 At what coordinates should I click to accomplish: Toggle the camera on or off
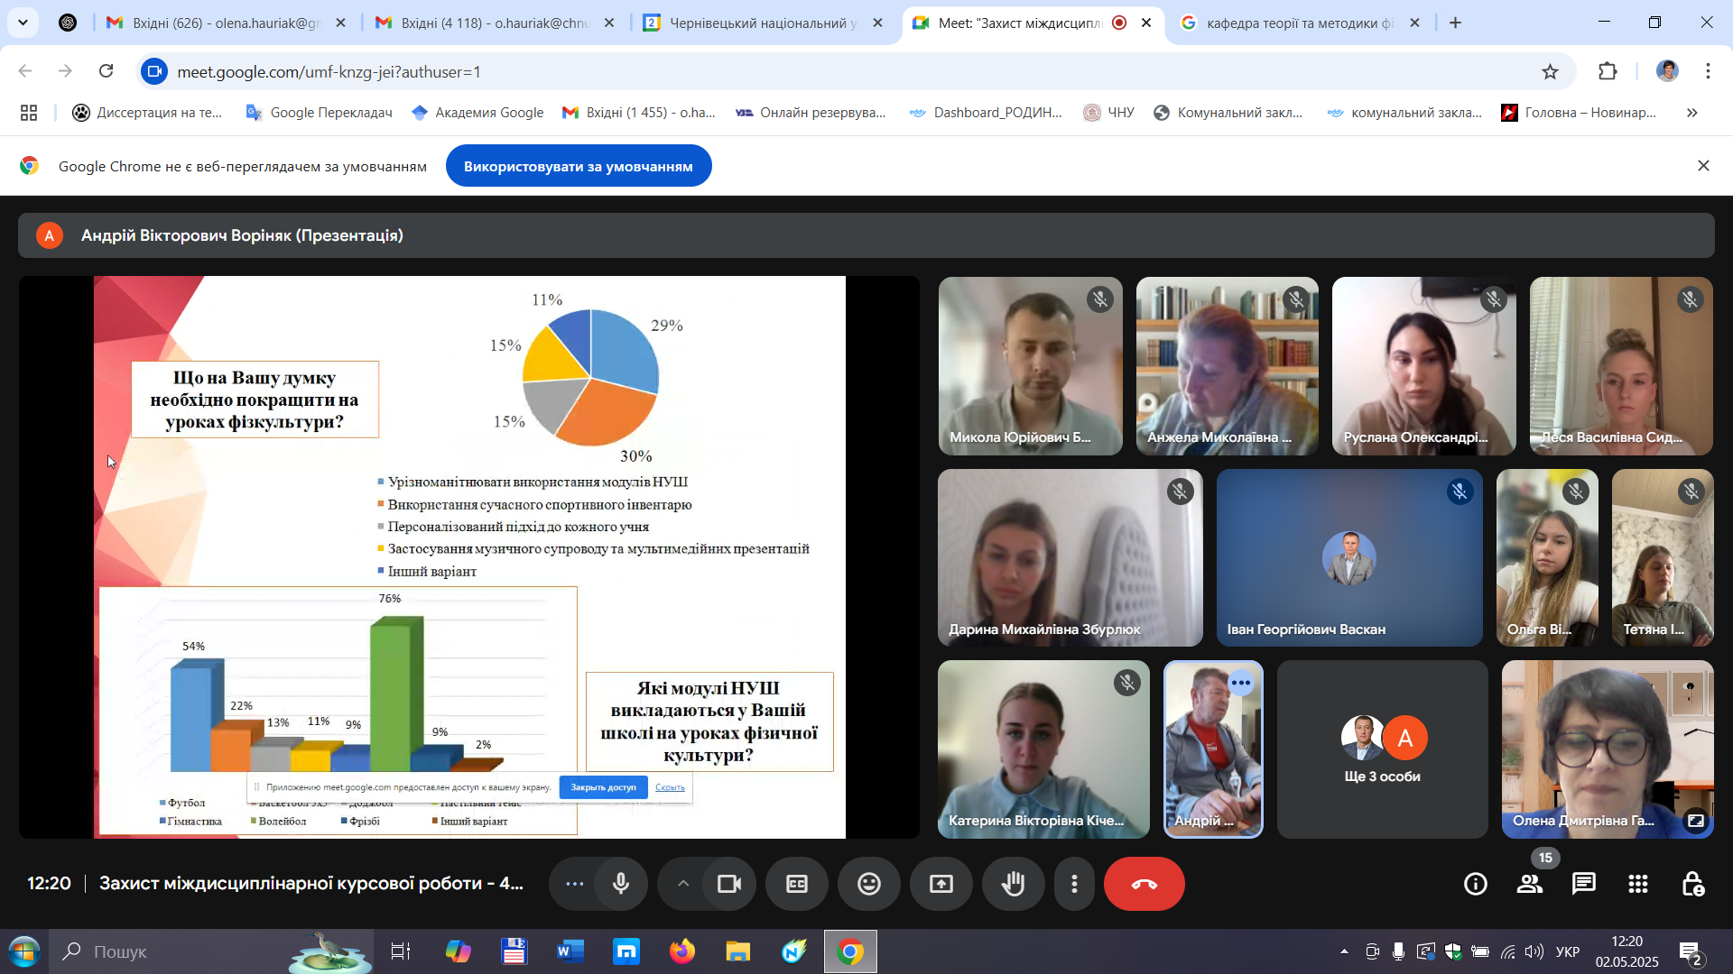[x=728, y=884]
